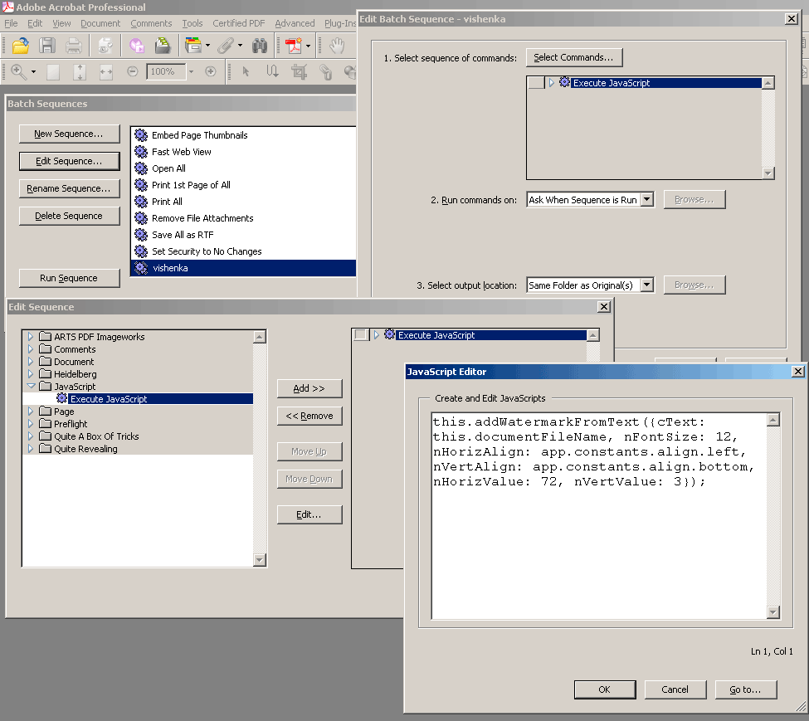The height and width of the screenshot is (721, 809).
Task: Expand Execute JavaScript in Edit Sequence right list
Action: click(x=376, y=334)
